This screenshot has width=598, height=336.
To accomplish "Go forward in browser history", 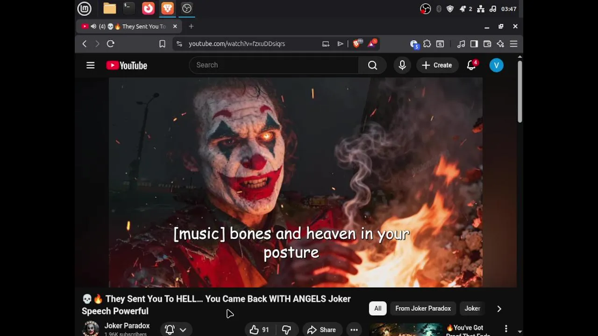I will 97,44.
